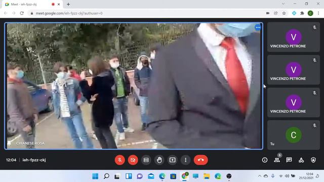324x182 pixels.
Task: Toggle closed captions button
Action: pos(146,160)
